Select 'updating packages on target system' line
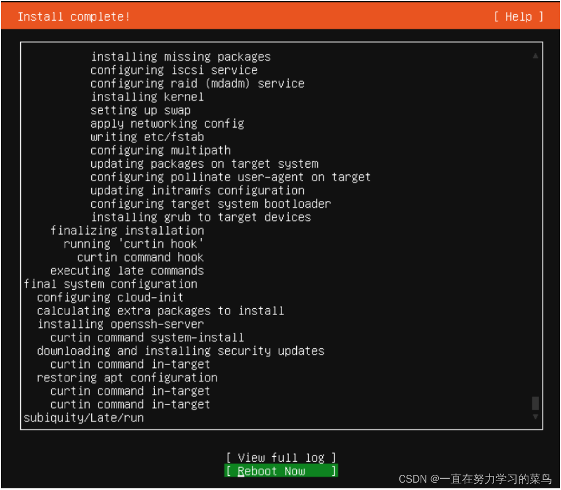 point(204,164)
